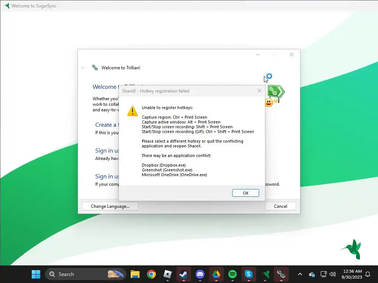The height and width of the screenshot is (283, 378).
Task: Open network display tray icon
Action: coord(323,274)
